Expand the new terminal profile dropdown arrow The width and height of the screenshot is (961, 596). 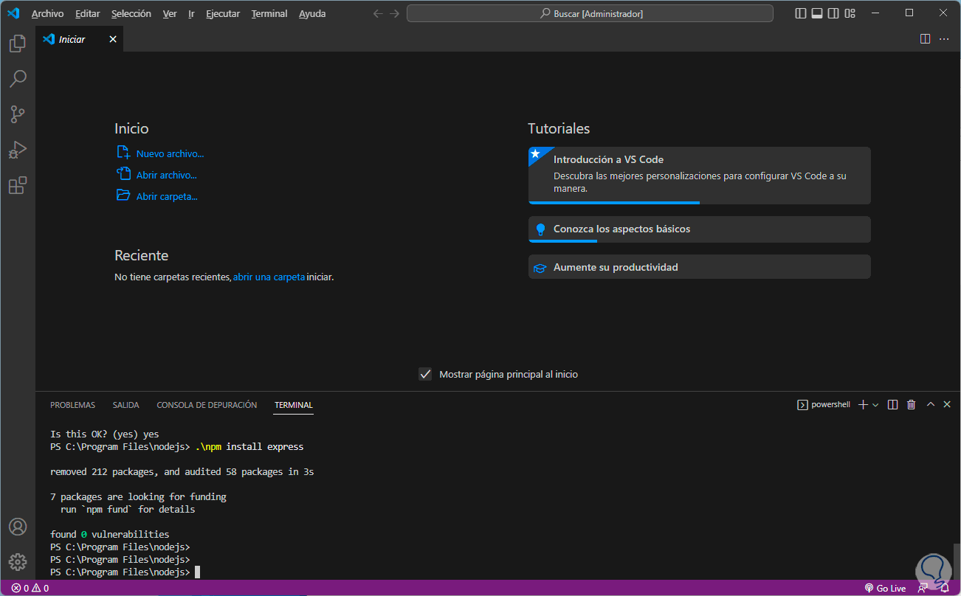pyautogui.click(x=875, y=405)
